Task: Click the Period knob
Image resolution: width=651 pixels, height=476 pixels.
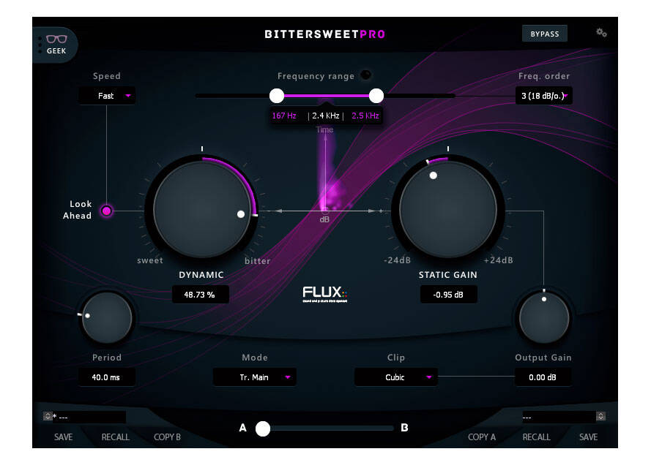Action: pos(107,318)
